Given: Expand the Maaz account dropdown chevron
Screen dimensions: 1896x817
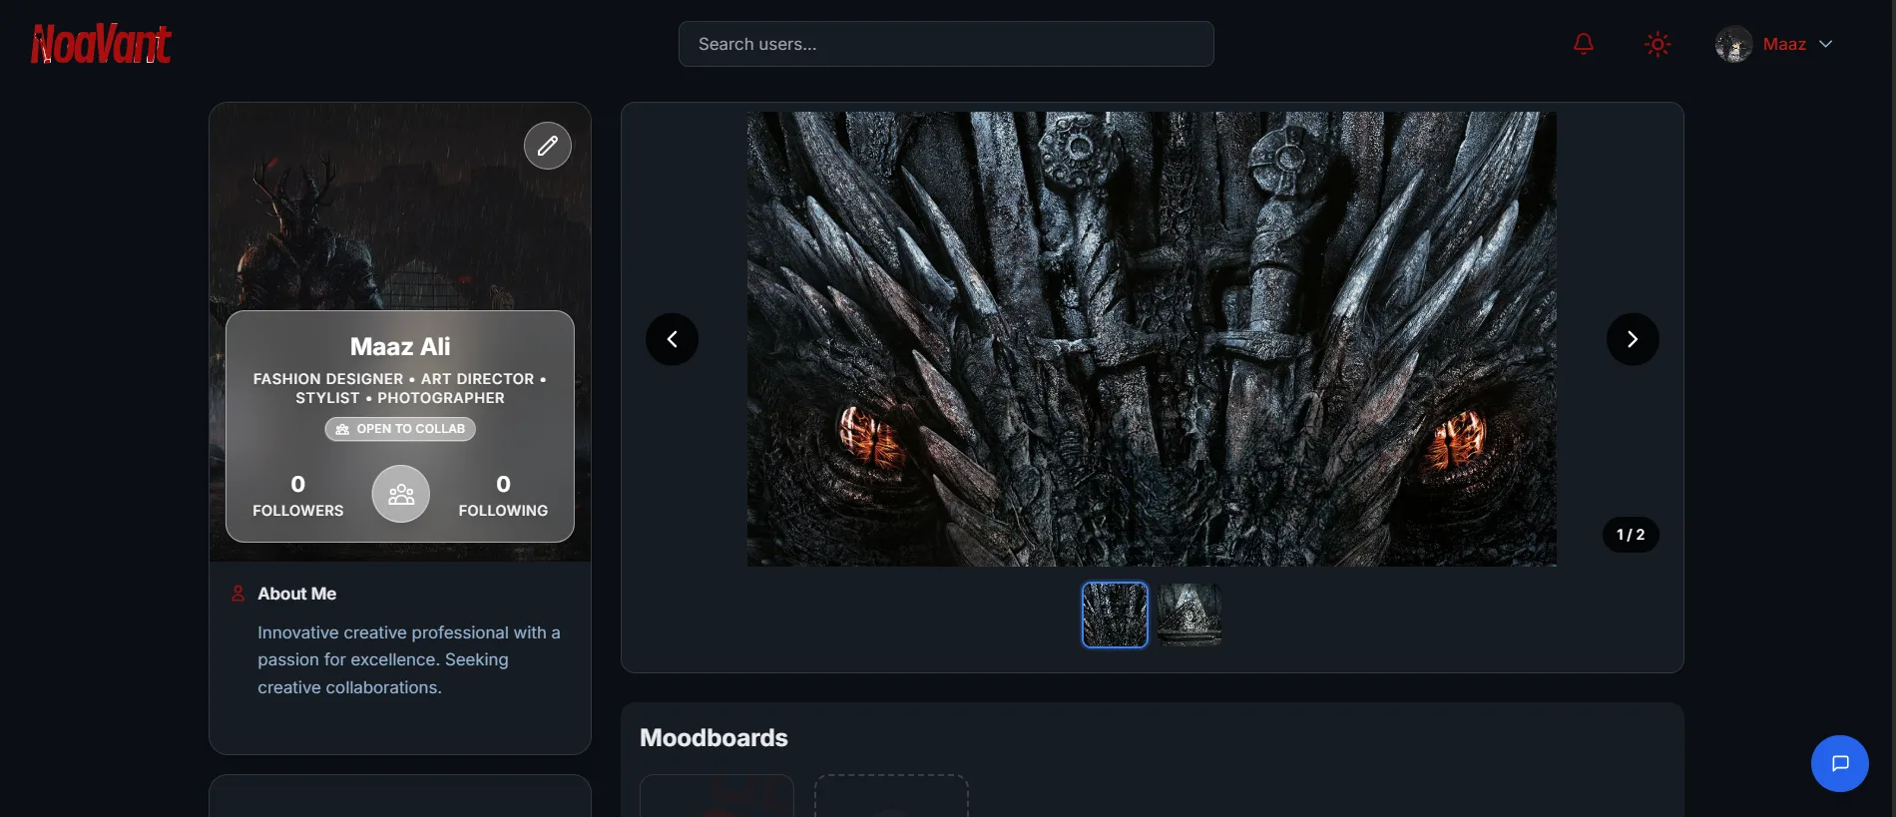Looking at the screenshot, I should [x=1825, y=44].
